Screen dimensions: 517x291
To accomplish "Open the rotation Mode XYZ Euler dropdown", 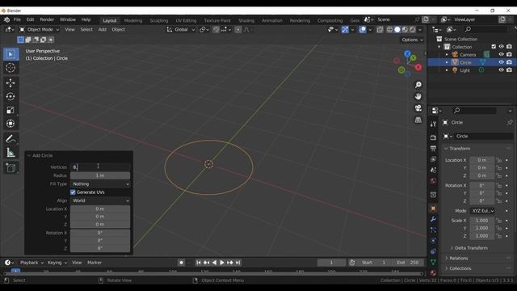I will click(482, 211).
